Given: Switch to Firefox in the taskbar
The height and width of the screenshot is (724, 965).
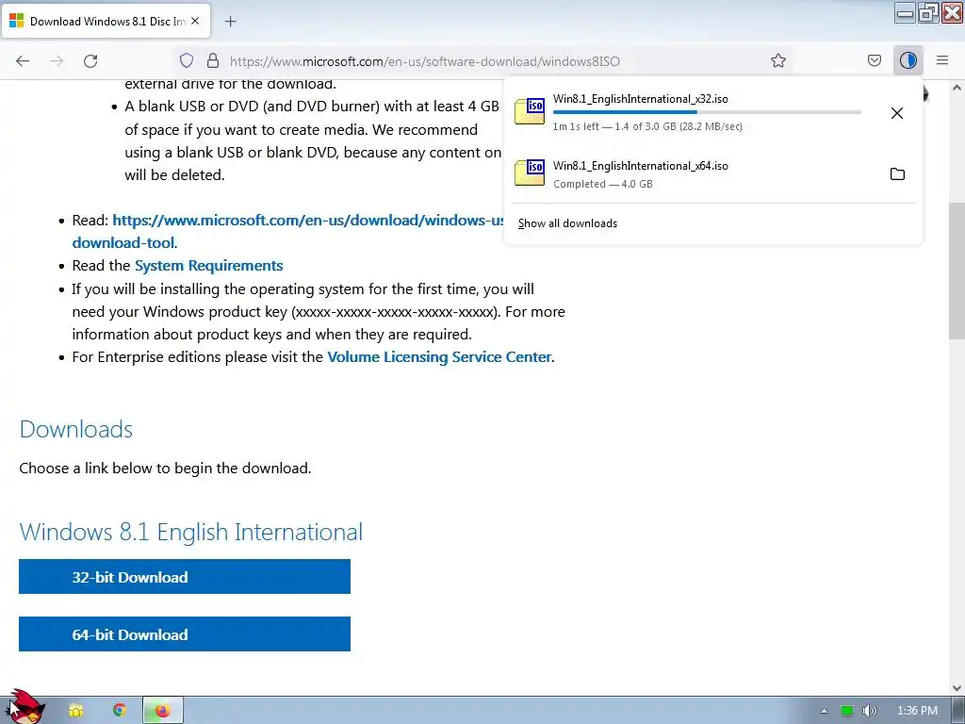Looking at the screenshot, I should [162, 711].
